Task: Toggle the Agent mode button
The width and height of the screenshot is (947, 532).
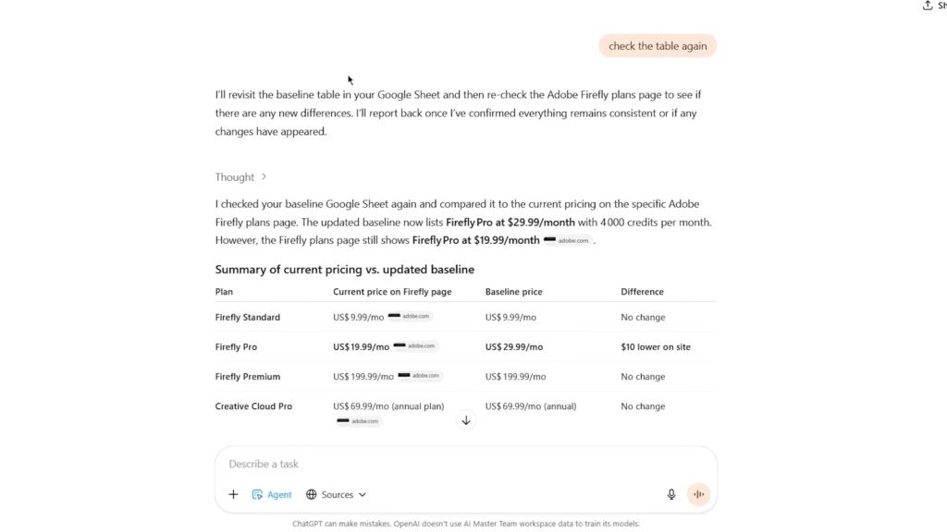Action: click(272, 494)
